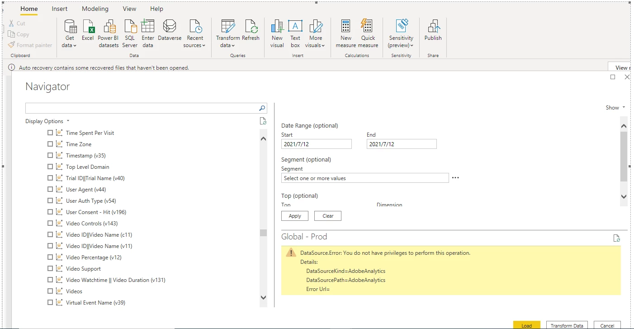634x329 pixels.
Task: Click the parameters pane scrollbar thumb
Action: click(x=624, y=157)
